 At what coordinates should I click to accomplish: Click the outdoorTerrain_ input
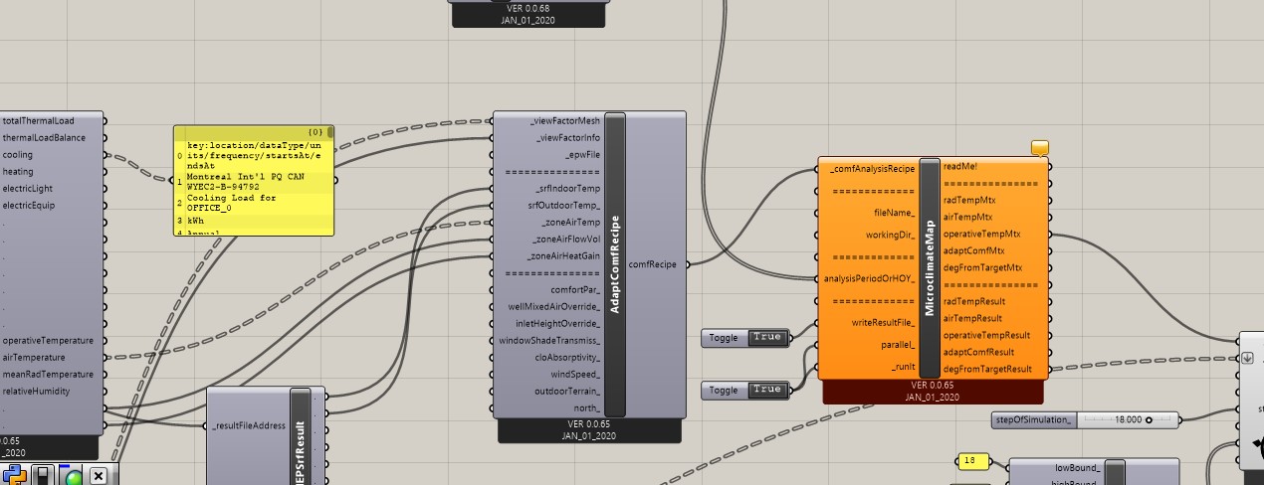567,391
